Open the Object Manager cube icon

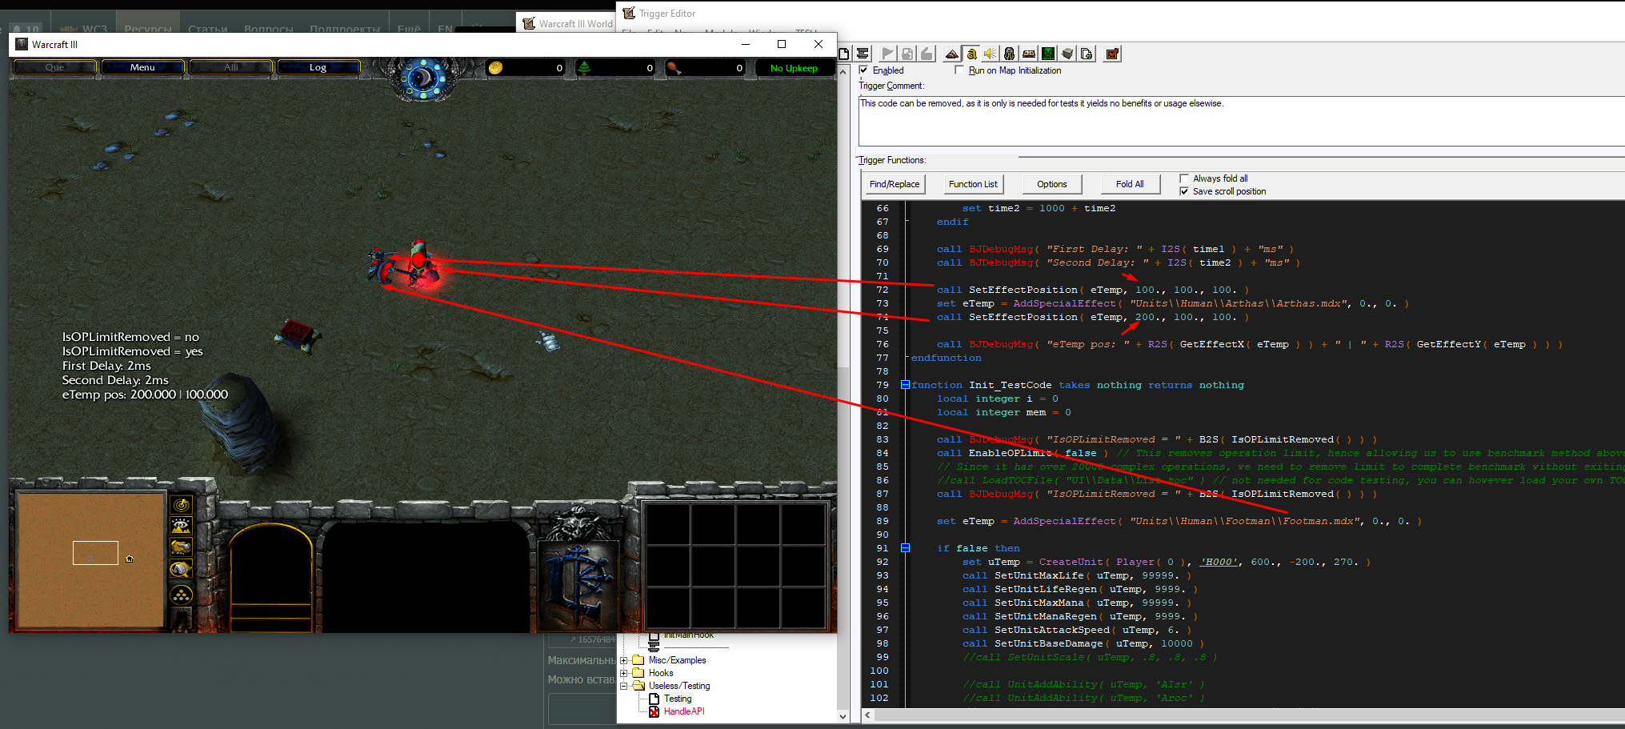(x=1067, y=54)
